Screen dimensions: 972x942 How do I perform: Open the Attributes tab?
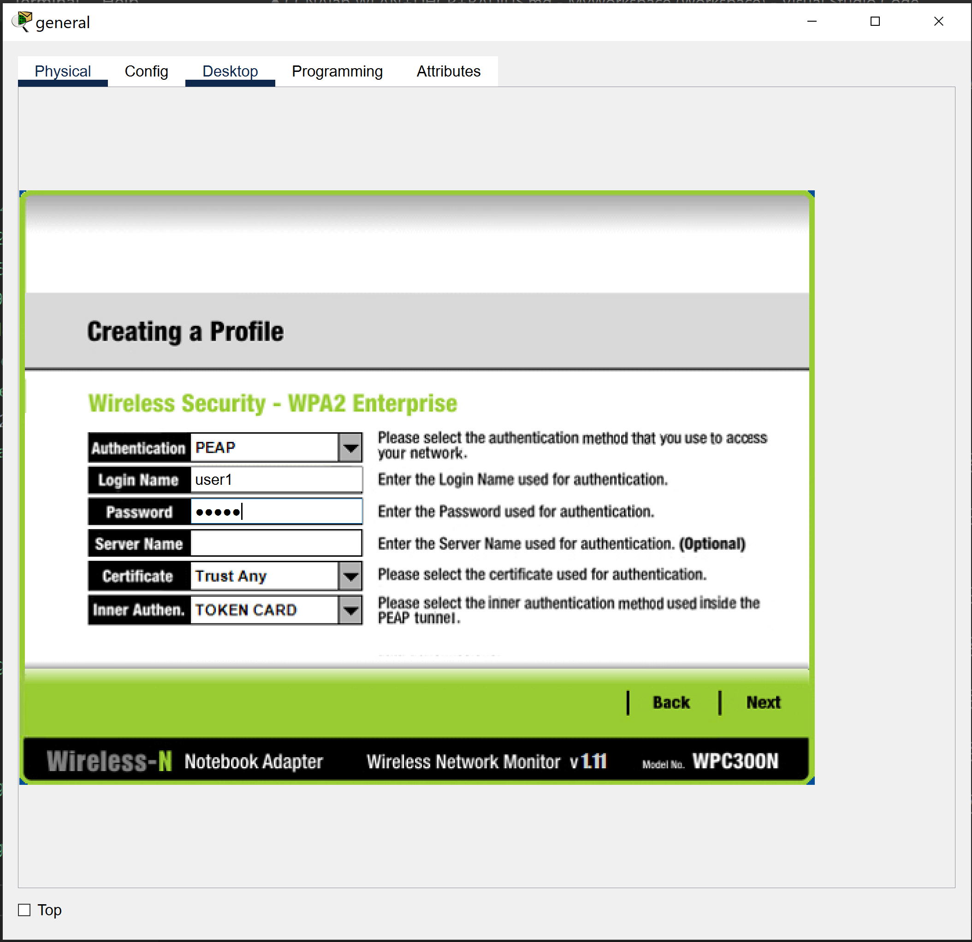448,71
